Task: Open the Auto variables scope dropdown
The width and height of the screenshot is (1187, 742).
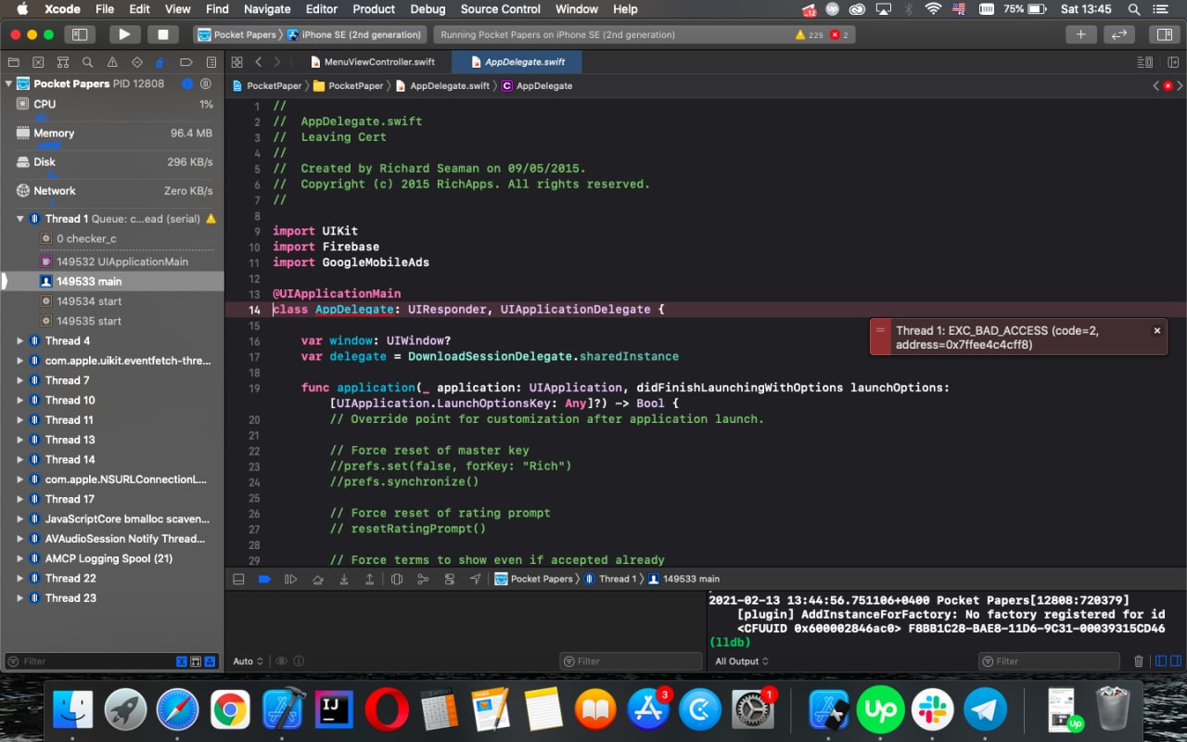Action: [249, 661]
